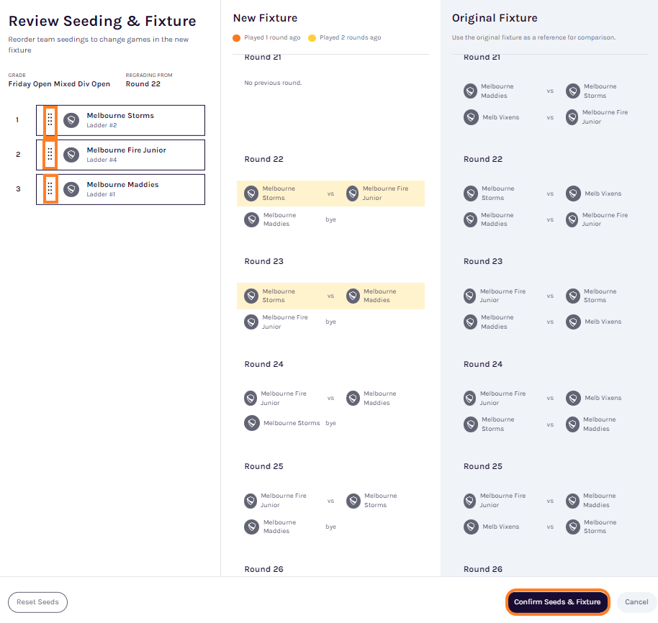The width and height of the screenshot is (658, 623).
Task: Click orange 'Played 1 round ago' legend dot
Action: (x=237, y=37)
